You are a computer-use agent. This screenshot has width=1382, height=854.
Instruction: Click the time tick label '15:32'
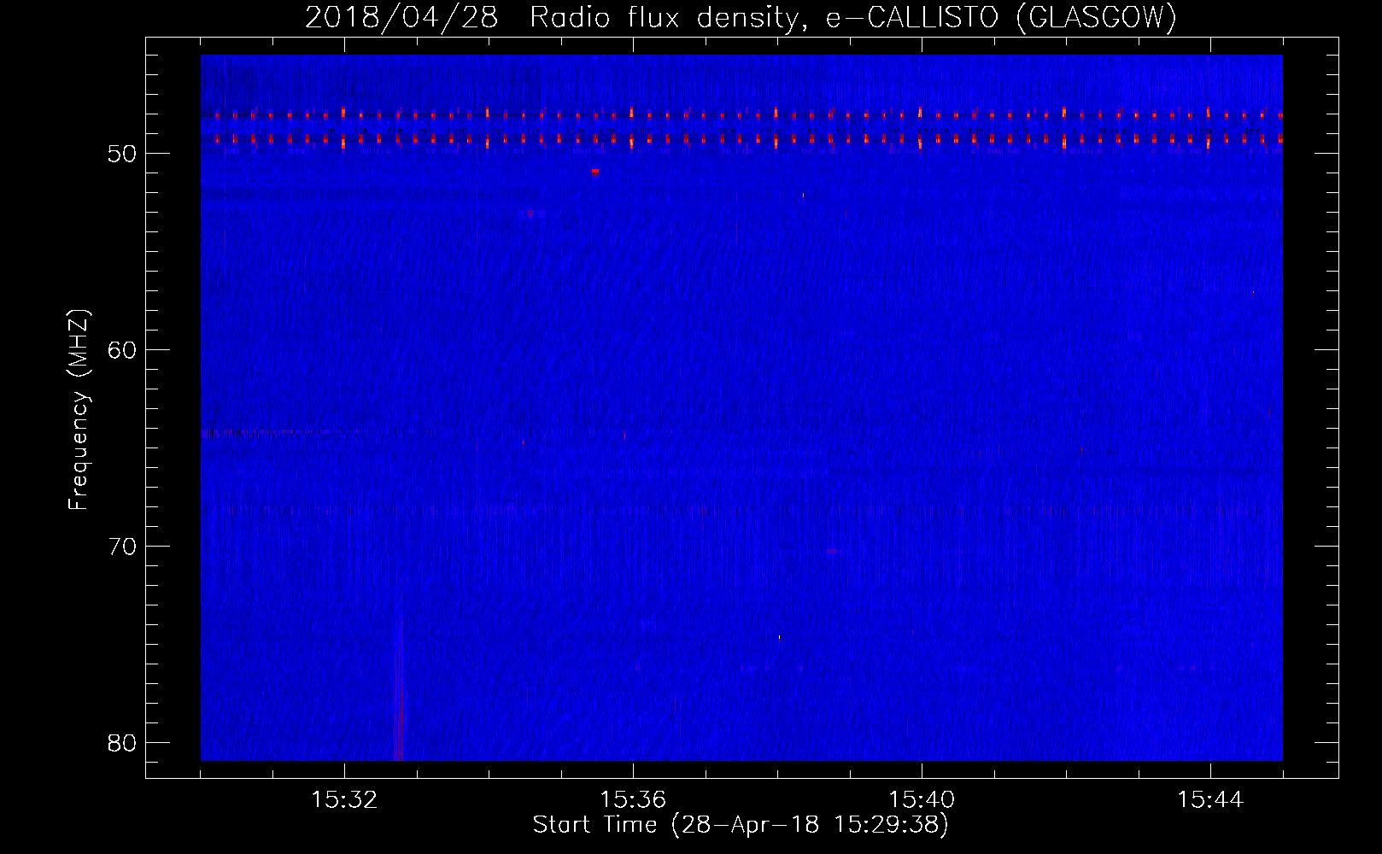pos(344,800)
